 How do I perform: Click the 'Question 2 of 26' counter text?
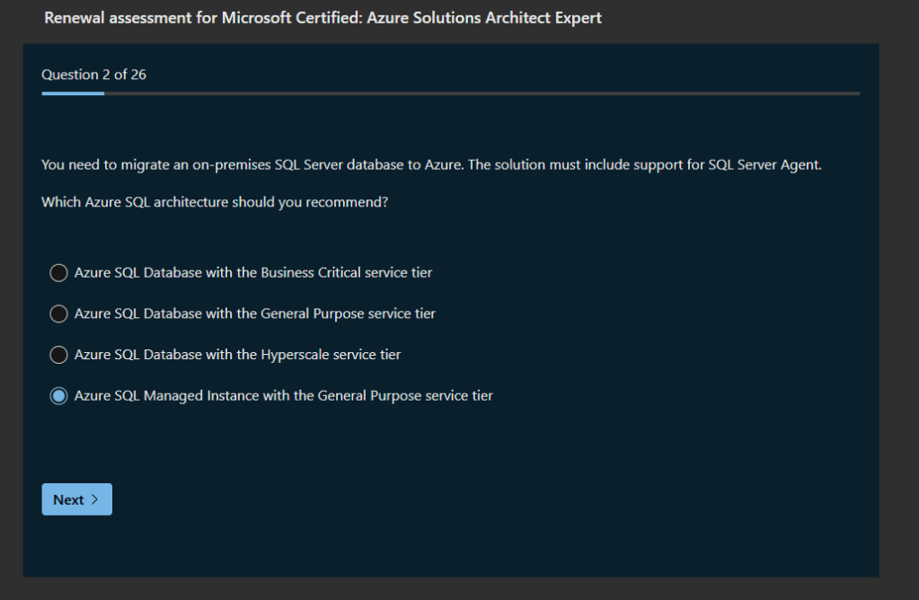click(93, 75)
